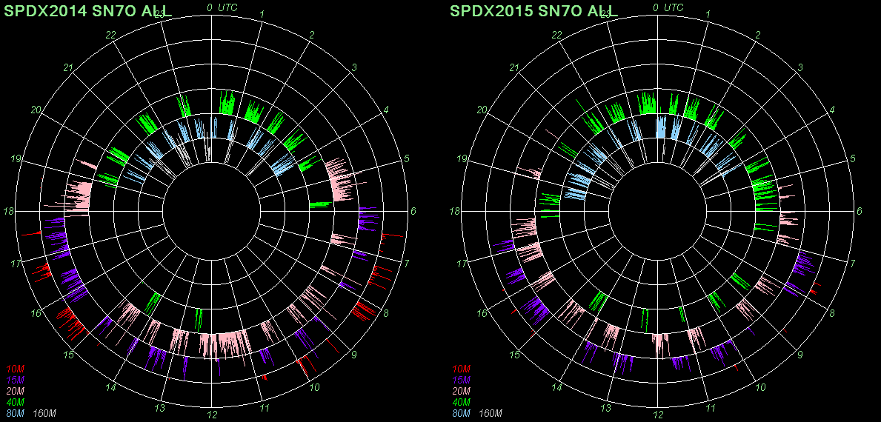Click the 0 UTC label on the 2014 chart
The image size is (881, 422).
pos(222,7)
